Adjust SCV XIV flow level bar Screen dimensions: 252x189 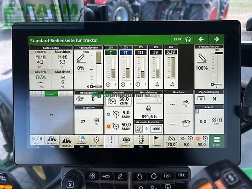click(x=173, y=67)
